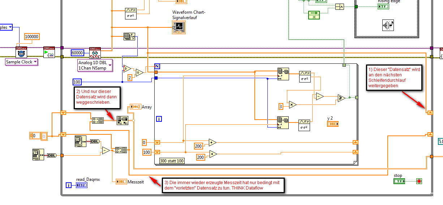Screen dimensions: 443x205
Task: Select the lower Array Subset node in For Loop
Action: (283, 122)
